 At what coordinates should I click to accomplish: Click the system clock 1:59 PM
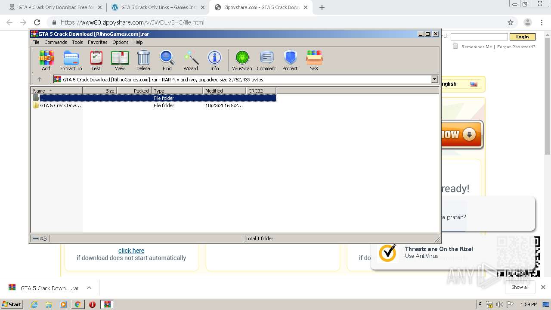(529, 304)
